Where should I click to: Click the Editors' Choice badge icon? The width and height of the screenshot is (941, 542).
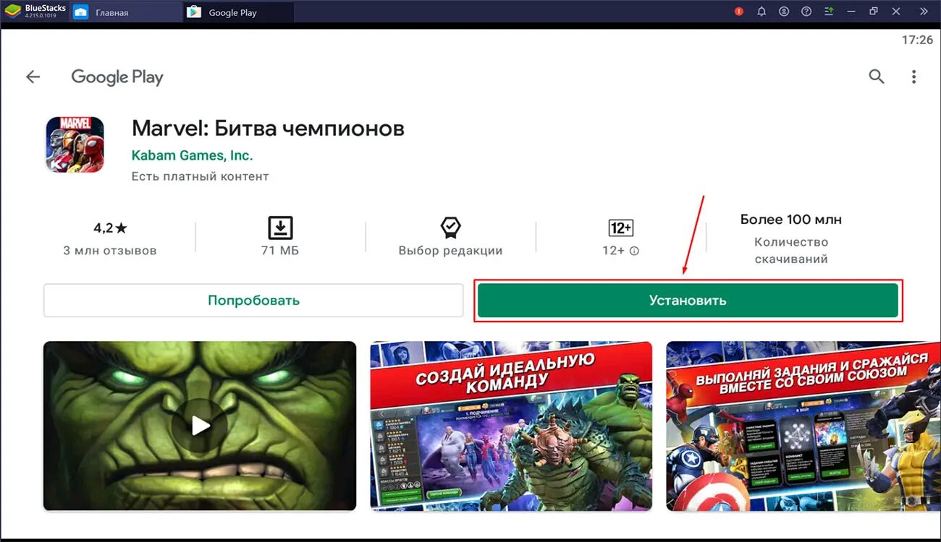pyautogui.click(x=450, y=228)
